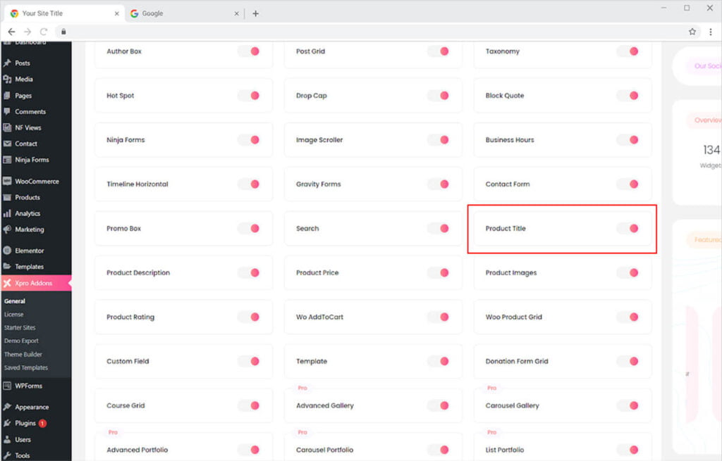Toggle off the Hot Spot widget
722x461 pixels.
[248, 96]
